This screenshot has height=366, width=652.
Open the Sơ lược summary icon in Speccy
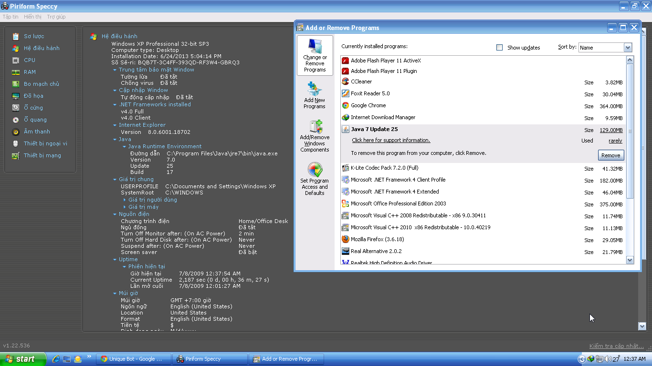click(x=16, y=36)
